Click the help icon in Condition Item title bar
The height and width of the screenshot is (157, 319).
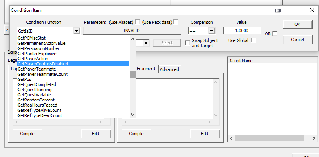(x=278, y=11)
